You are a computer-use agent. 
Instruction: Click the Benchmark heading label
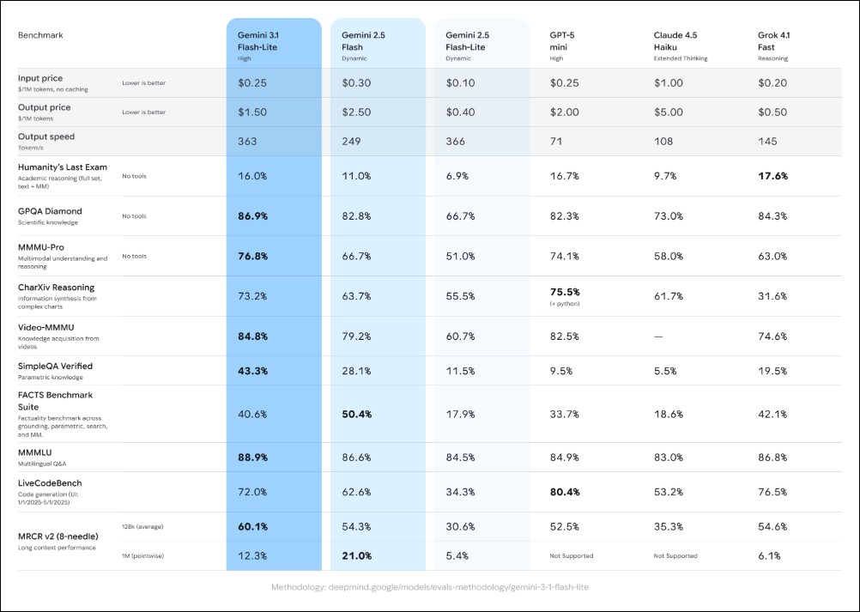pos(39,36)
